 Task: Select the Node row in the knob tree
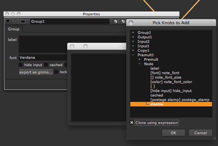click(149, 64)
